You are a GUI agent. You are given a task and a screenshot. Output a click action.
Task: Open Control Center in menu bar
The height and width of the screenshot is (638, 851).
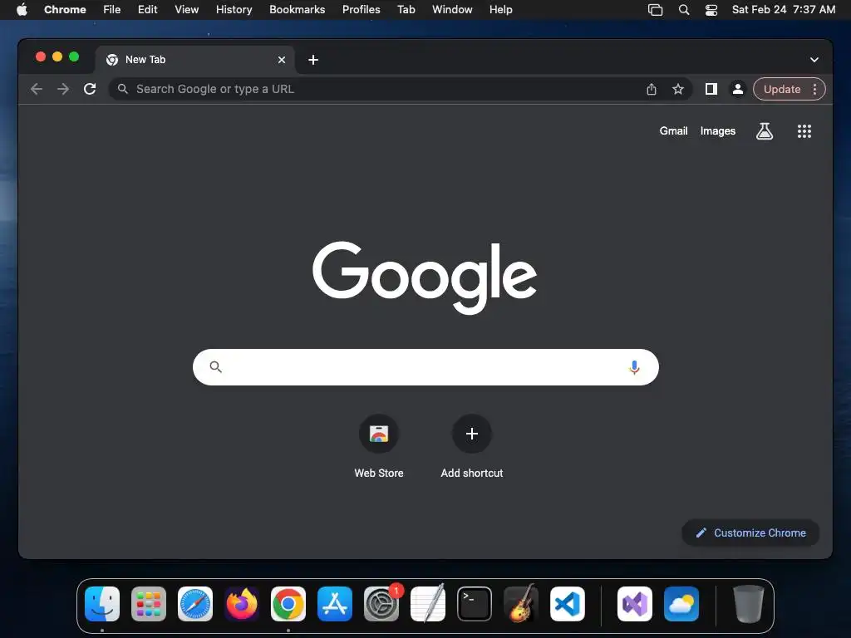point(711,9)
